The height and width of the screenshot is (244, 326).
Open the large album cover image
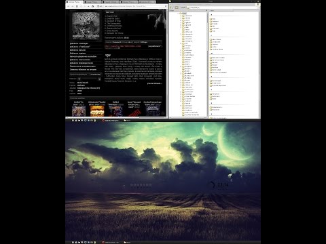(86, 26)
